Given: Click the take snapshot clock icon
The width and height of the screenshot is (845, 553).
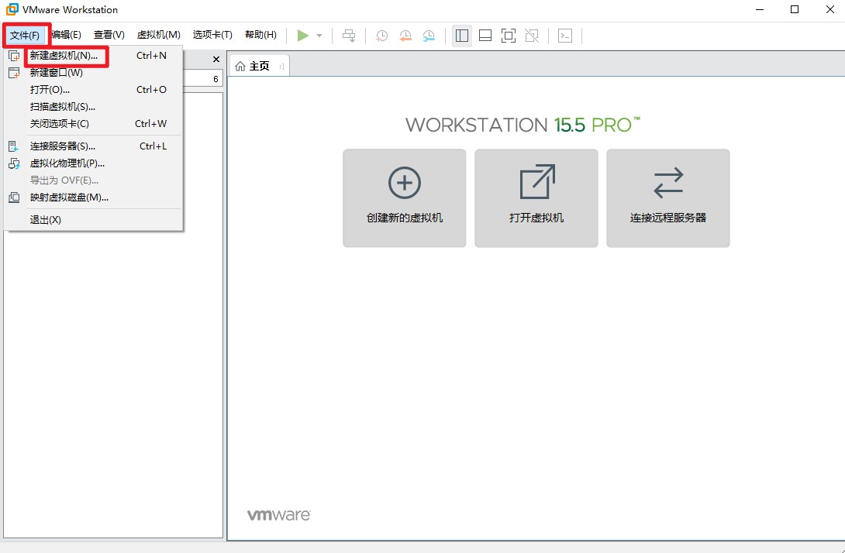Looking at the screenshot, I should tap(381, 36).
